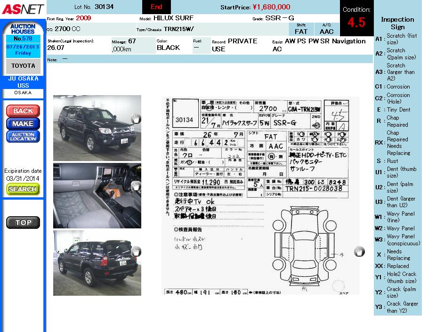Click hand zoom icon on interior photo
436x332 pixels.
tap(136, 186)
